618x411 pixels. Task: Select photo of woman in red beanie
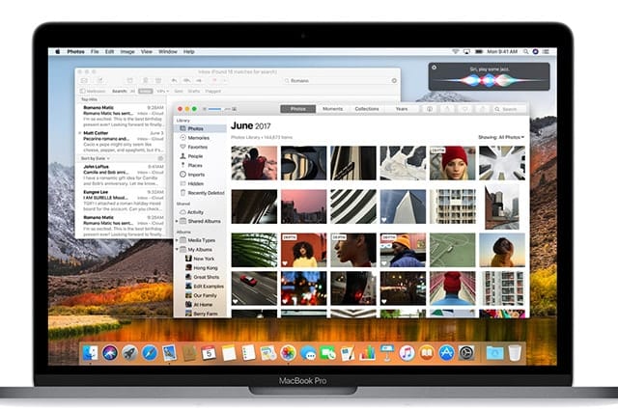(x=453, y=163)
